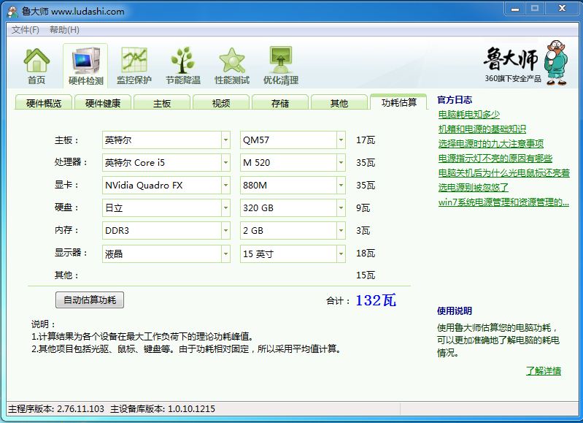Maximize the Ludashi window
This screenshot has width=583, height=423.
(x=535, y=9)
